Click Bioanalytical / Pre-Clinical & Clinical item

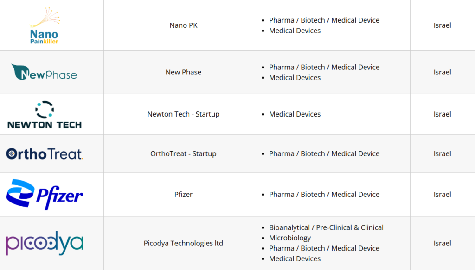(326, 227)
